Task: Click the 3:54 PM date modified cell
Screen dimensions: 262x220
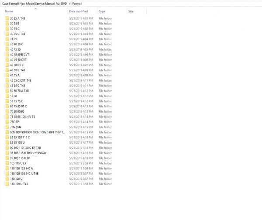Action: point(81,168)
